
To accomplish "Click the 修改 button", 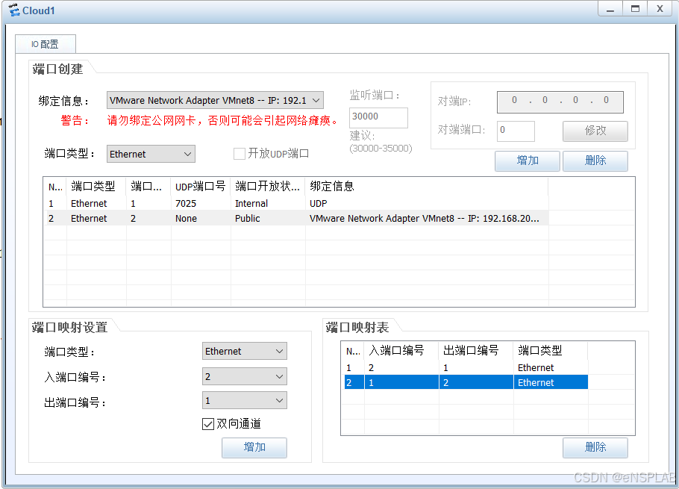I will [595, 131].
